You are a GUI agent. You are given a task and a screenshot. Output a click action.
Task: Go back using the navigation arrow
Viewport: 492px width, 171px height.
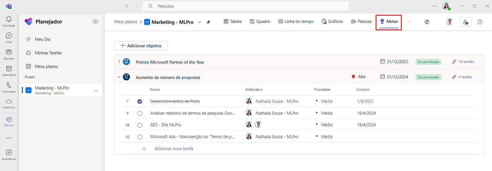point(127,6)
